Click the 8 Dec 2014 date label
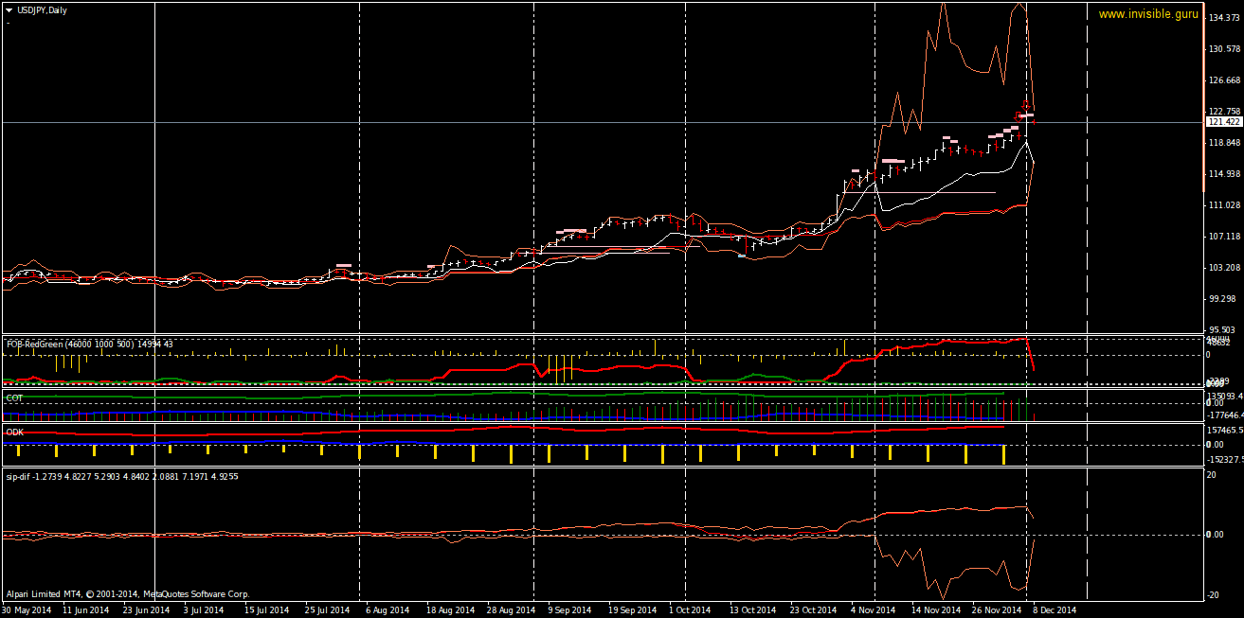The image size is (1244, 618). pos(1055,610)
